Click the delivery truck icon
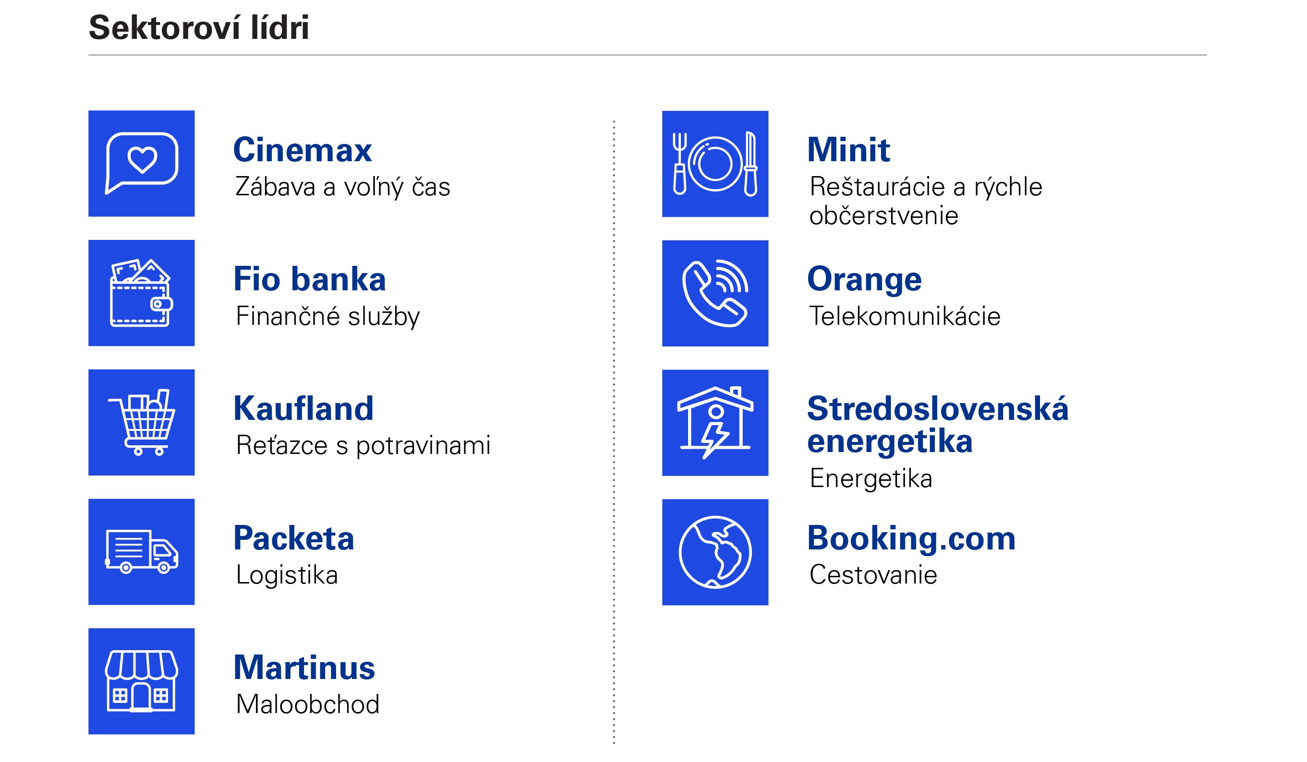Image resolution: width=1307 pixels, height=762 pixels. click(x=142, y=551)
